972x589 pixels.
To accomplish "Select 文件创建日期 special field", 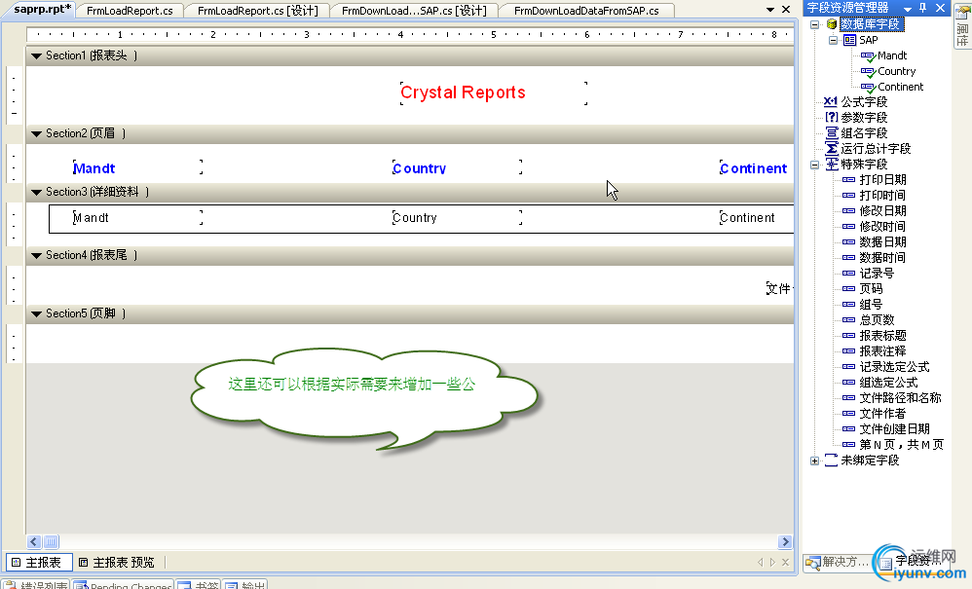I will [894, 429].
